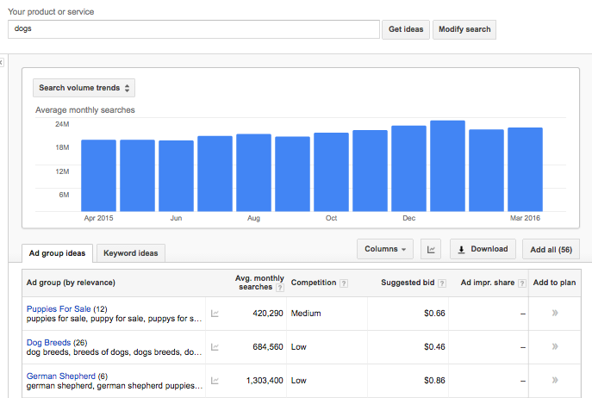Open trend chart icon for German Shepherd
Viewport: 592px width, 398px height.
pos(215,381)
